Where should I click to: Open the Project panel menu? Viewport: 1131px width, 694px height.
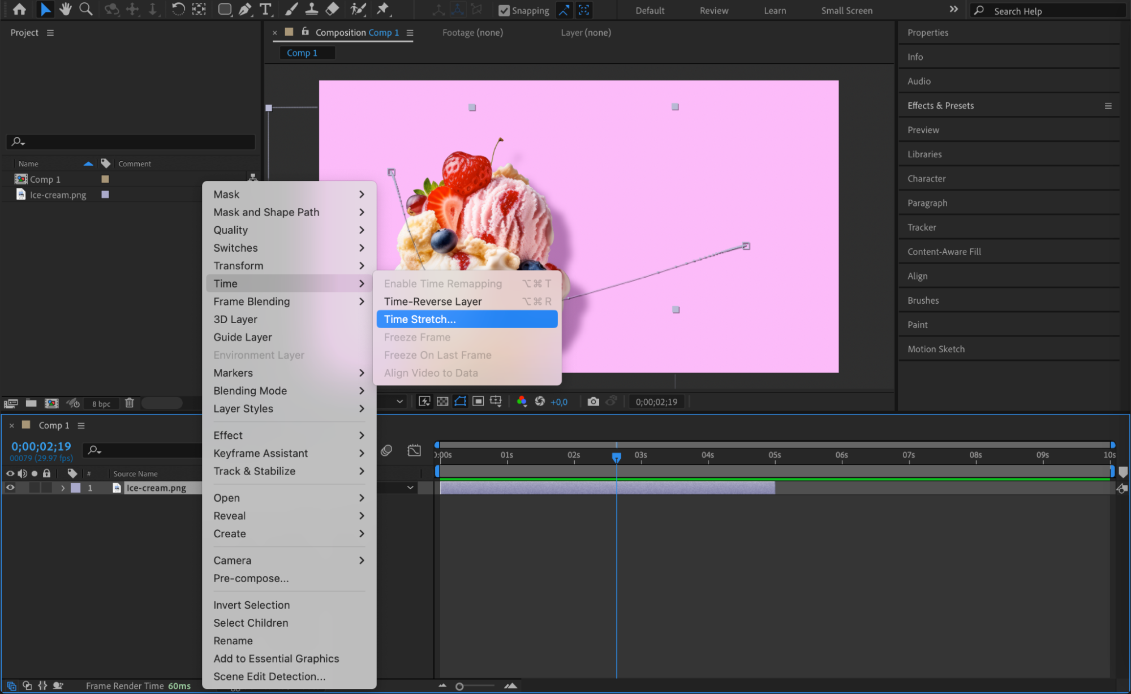click(x=50, y=33)
